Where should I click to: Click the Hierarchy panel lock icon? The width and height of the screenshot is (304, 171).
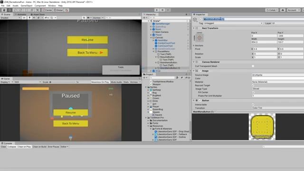(186, 14)
